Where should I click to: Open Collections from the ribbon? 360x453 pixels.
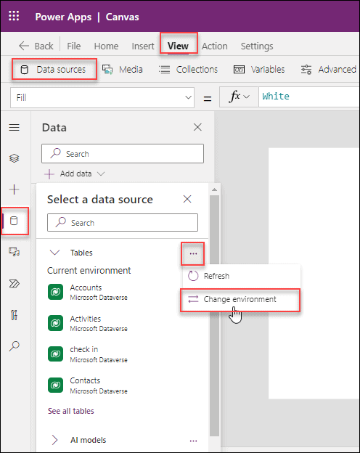point(189,70)
